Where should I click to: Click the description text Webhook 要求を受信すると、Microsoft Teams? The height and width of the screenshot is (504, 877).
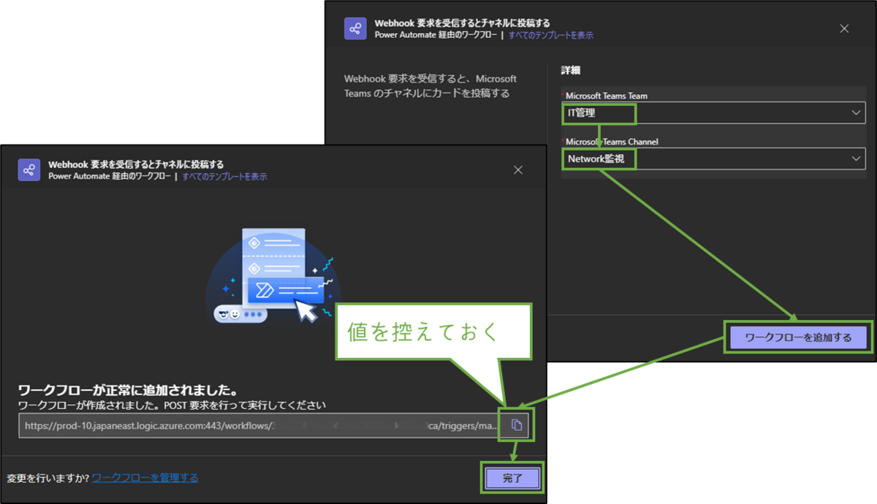pos(430,85)
